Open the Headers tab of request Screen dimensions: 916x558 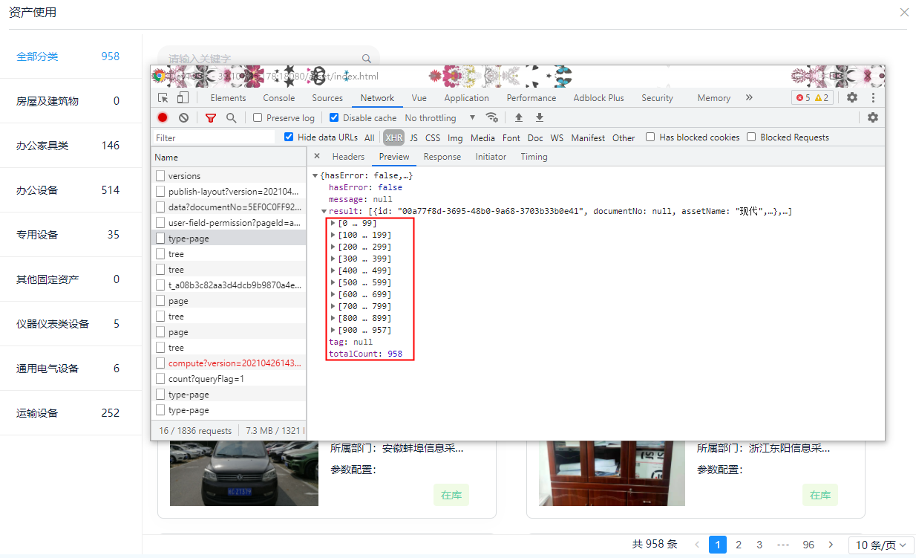tap(348, 156)
